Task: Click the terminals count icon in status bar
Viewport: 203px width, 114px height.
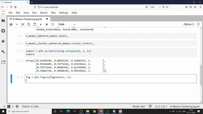Action: (x=9, y=106)
